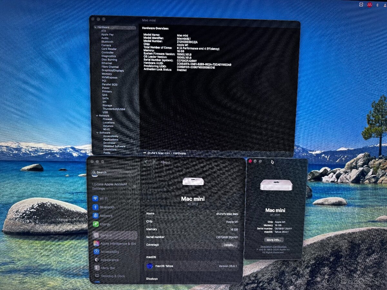Click More Info… in About This Mac
The height and width of the screenshot is (290, 387).
point(274,240)
